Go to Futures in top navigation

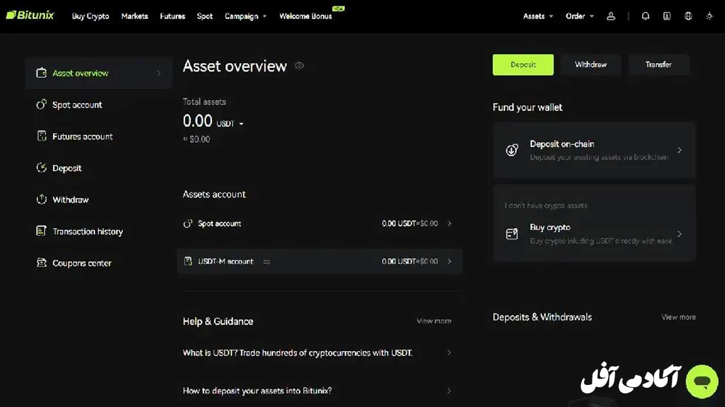pyautogui.click(x=173, y=16)
